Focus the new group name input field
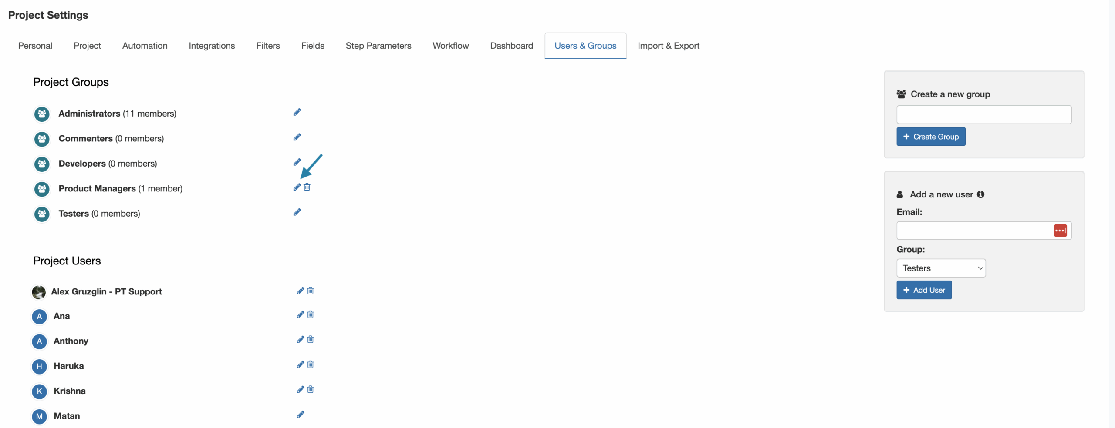This screenshot has width=1115, height=428. pyautogui.click(x=984, y=115)
